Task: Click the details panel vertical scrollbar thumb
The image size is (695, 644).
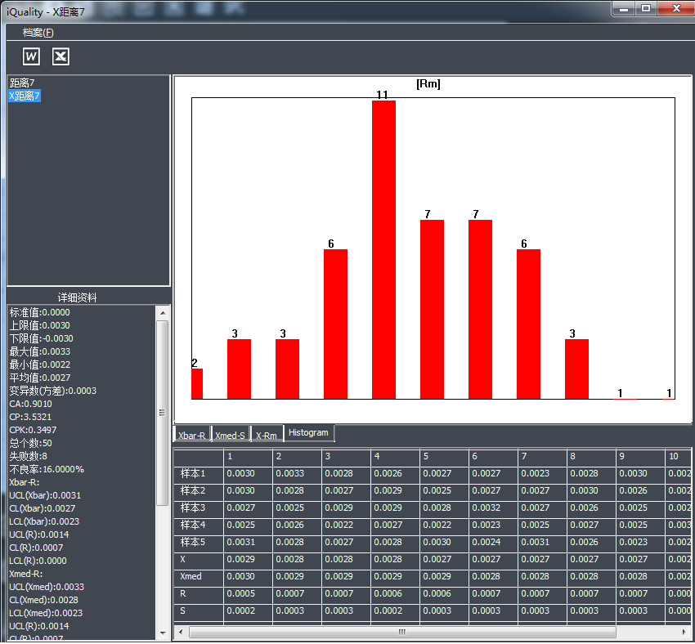Action: [x=162, y=412]
